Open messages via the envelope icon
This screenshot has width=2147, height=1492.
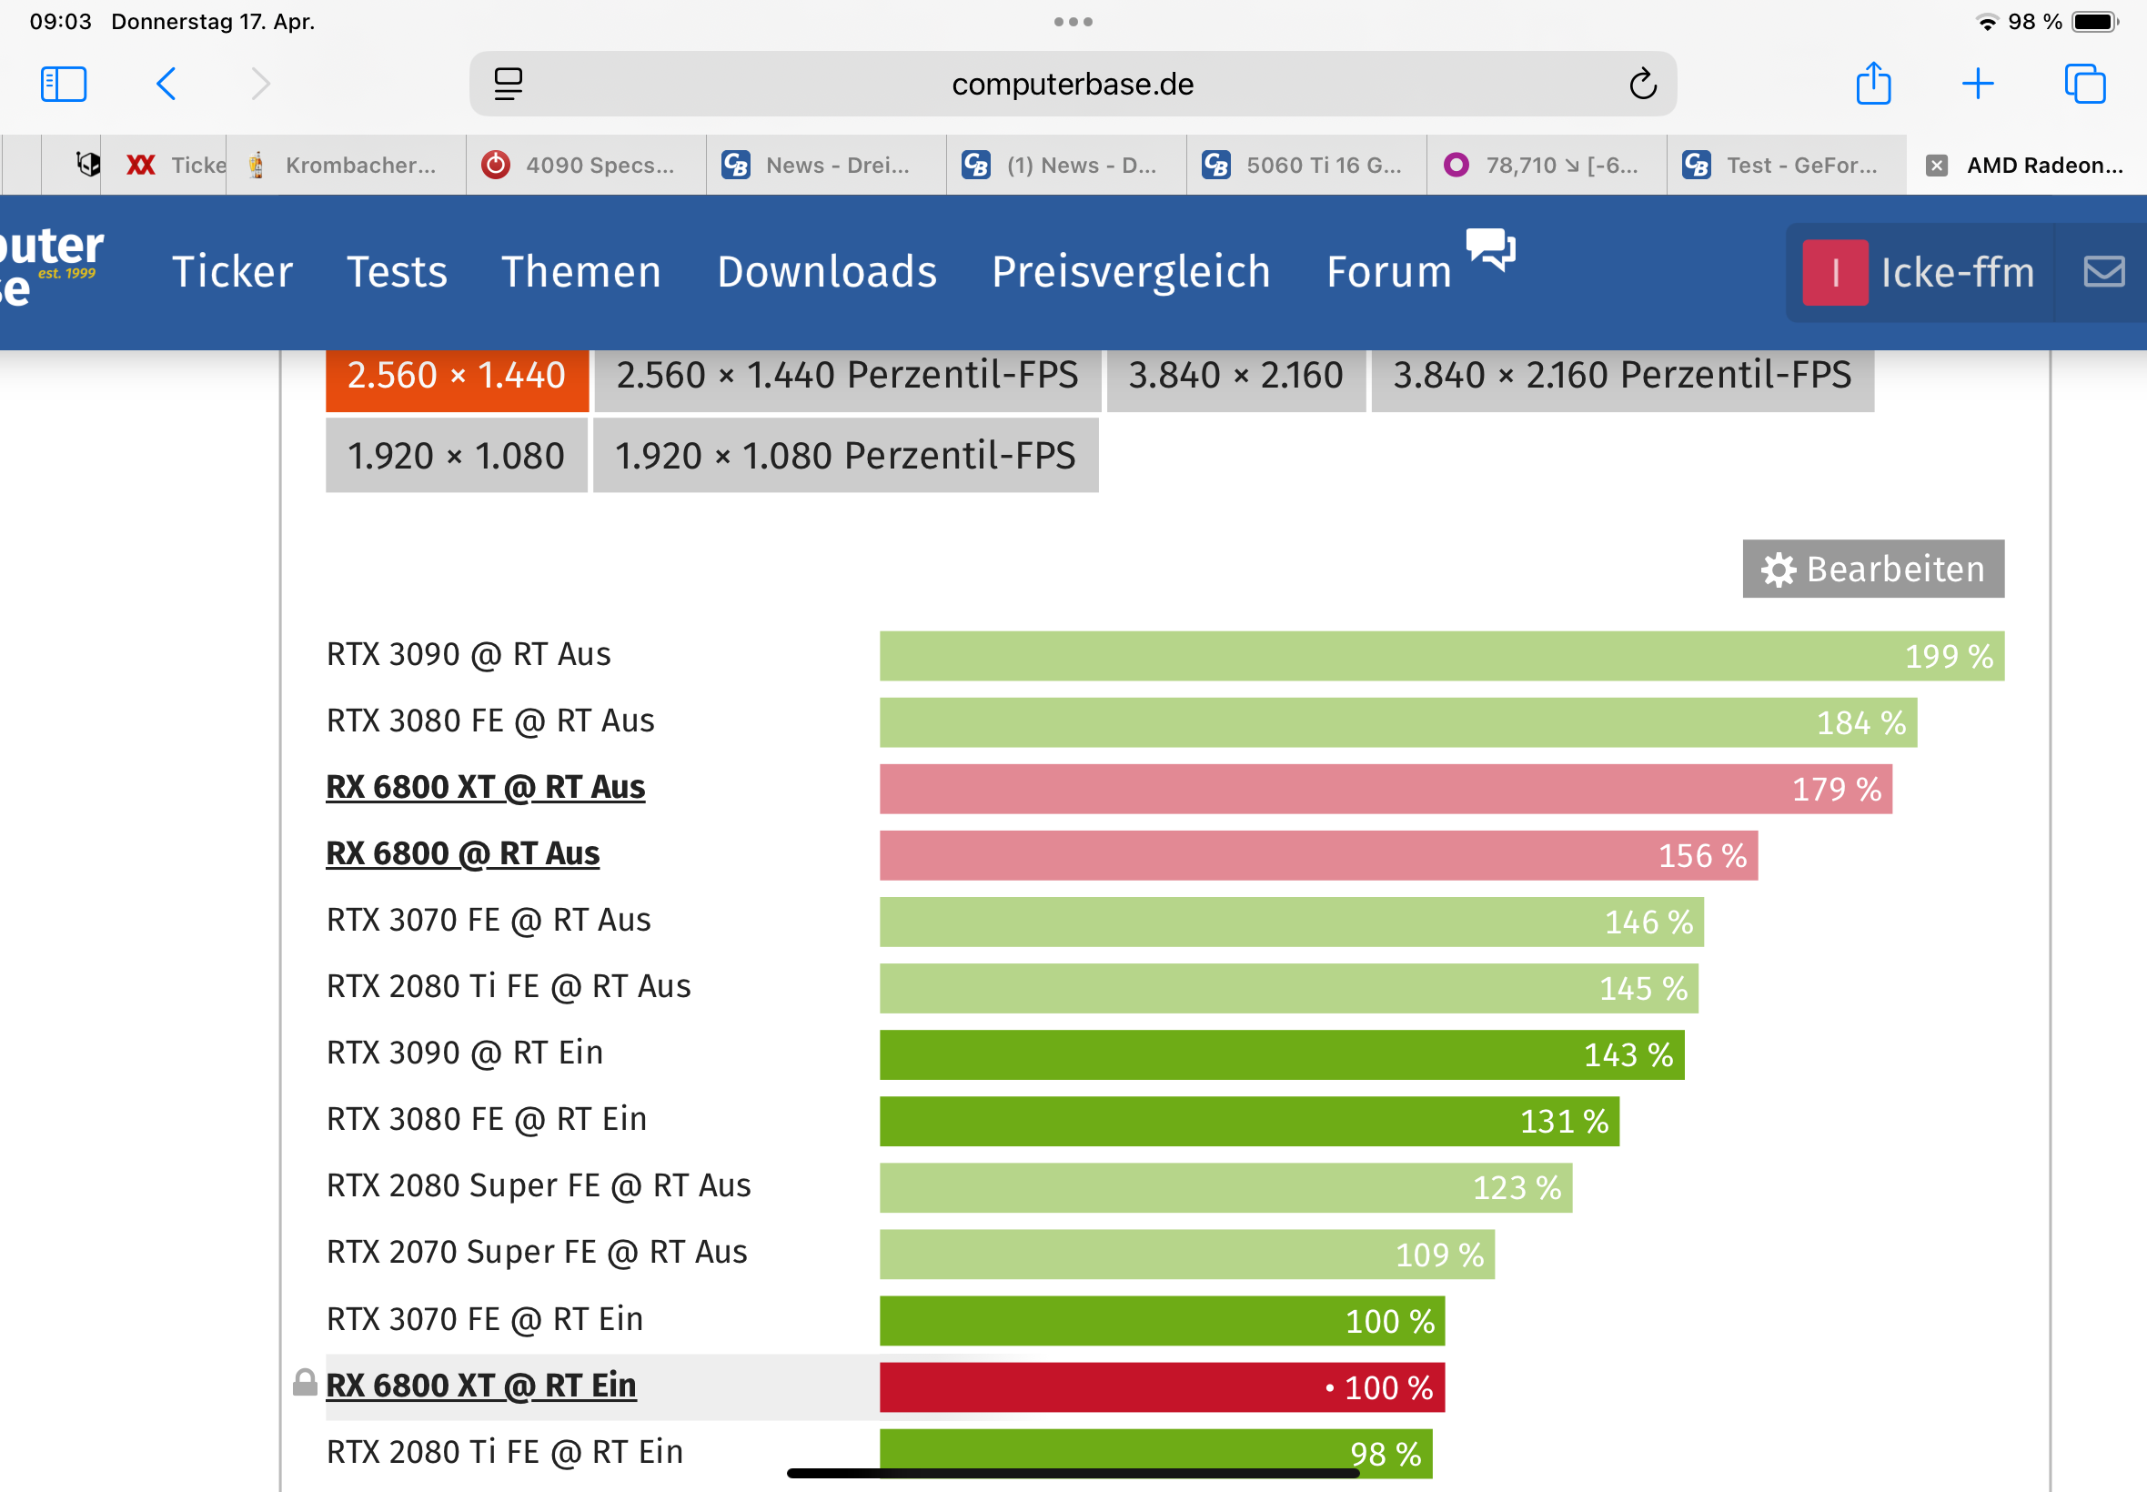pyautogui.click(x=2104, y=272)
